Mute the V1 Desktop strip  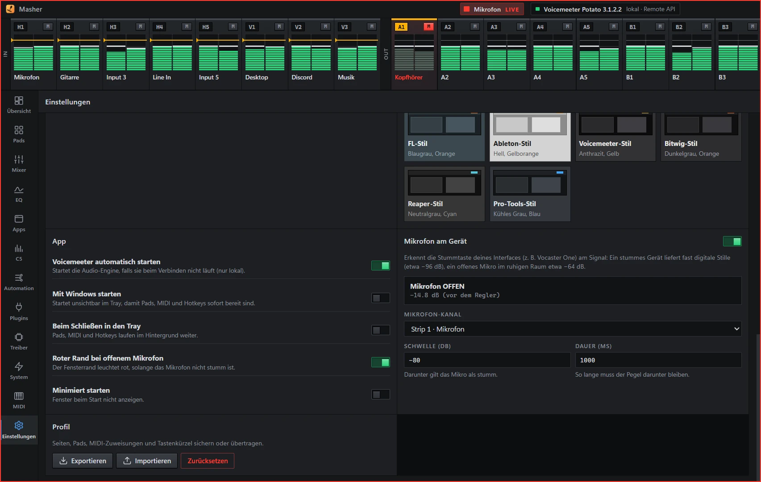[x=279, y=27]
